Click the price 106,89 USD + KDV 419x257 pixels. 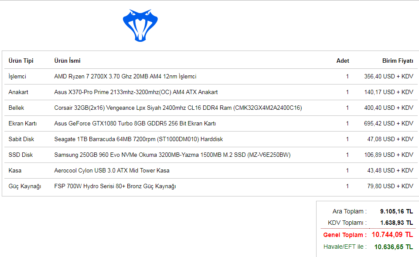[x=388, y=155]
